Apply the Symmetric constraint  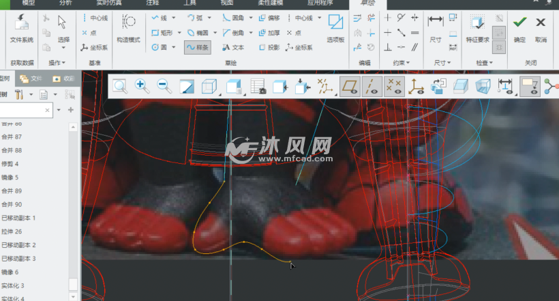click(414, 18)
